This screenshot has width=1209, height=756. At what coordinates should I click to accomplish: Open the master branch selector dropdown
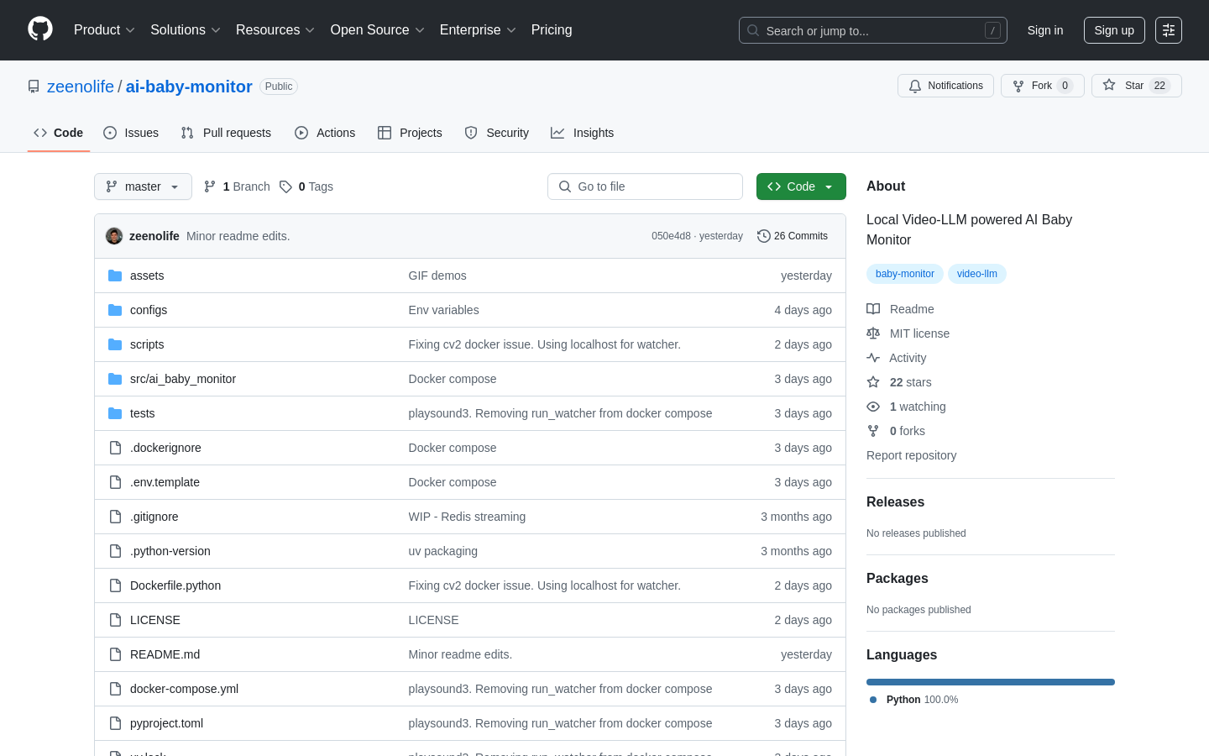coord(143,186)
